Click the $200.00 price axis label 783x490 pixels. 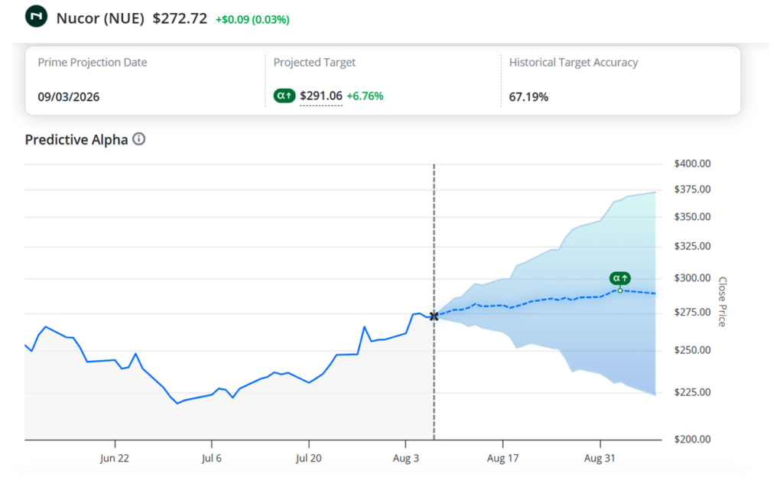click(692, 440)
